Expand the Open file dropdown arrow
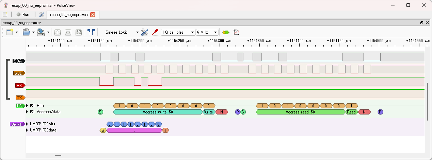Viewport: 432px width, 160px height. [x=33, y=32]
